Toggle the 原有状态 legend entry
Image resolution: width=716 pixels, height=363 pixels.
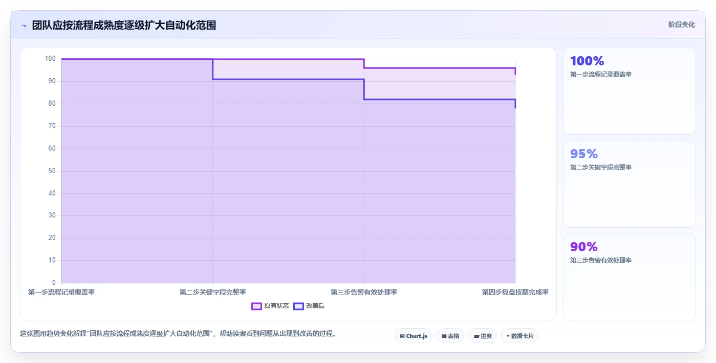[x=270, y=306]
